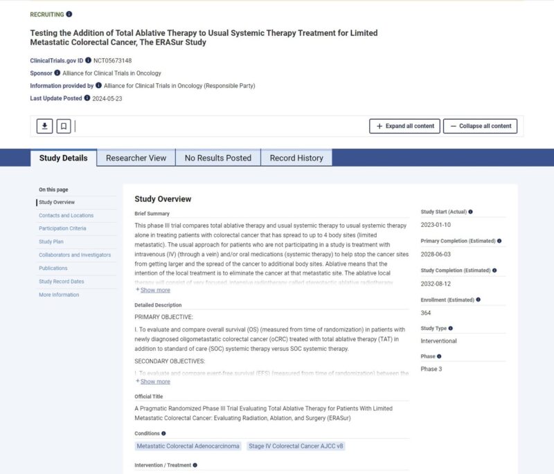Switch to the Researcher View tab
The width and height of the screenshot is (554, 474).
pos(136,158)
